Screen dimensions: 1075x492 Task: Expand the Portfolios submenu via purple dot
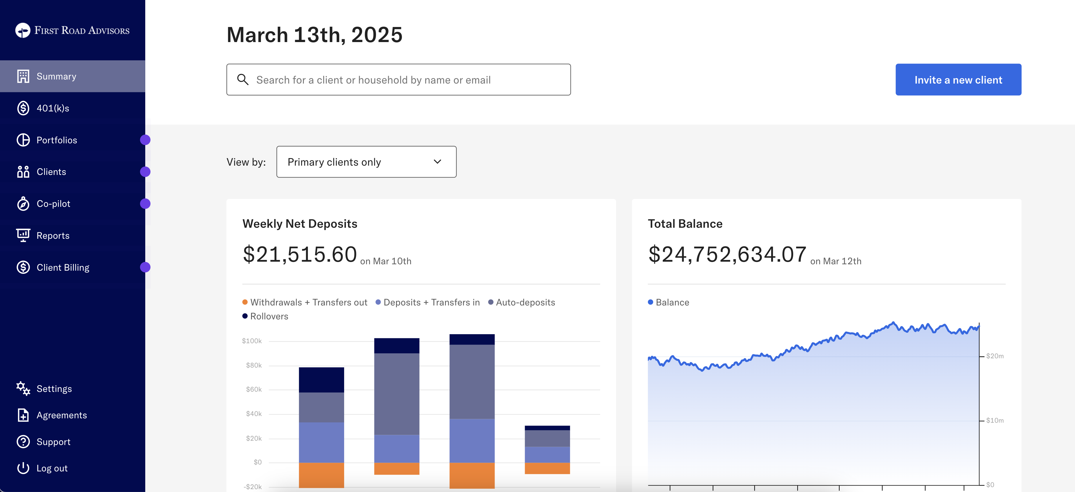point(145,140)
